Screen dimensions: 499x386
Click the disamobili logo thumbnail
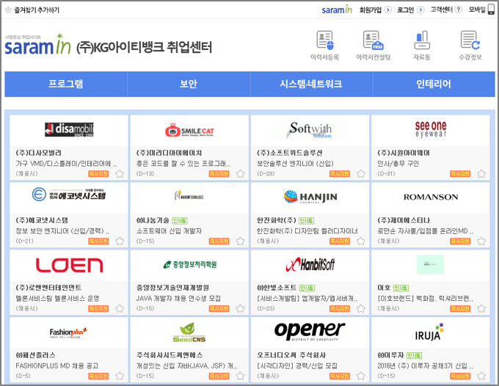coord(69,129)
